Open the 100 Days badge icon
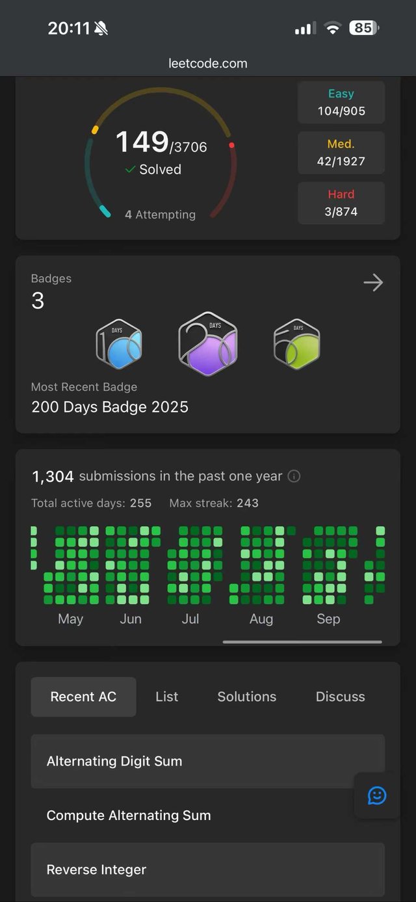416x902 pixels. coord(119,343)
